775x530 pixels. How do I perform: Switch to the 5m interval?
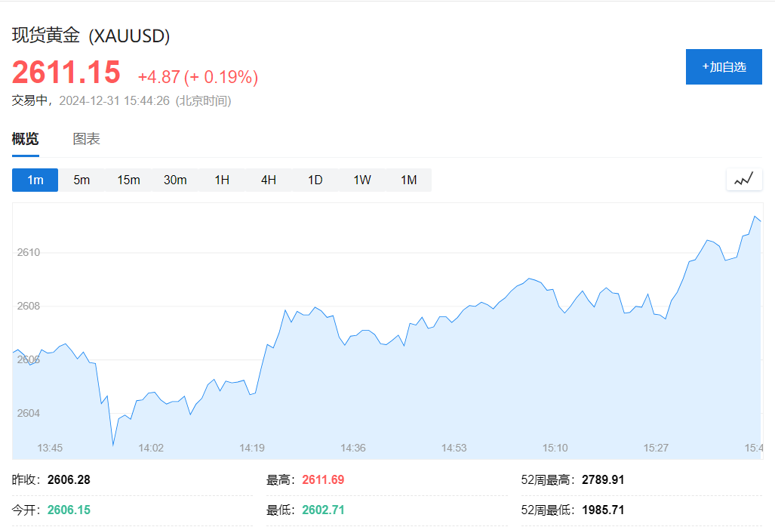pos(82,180)
